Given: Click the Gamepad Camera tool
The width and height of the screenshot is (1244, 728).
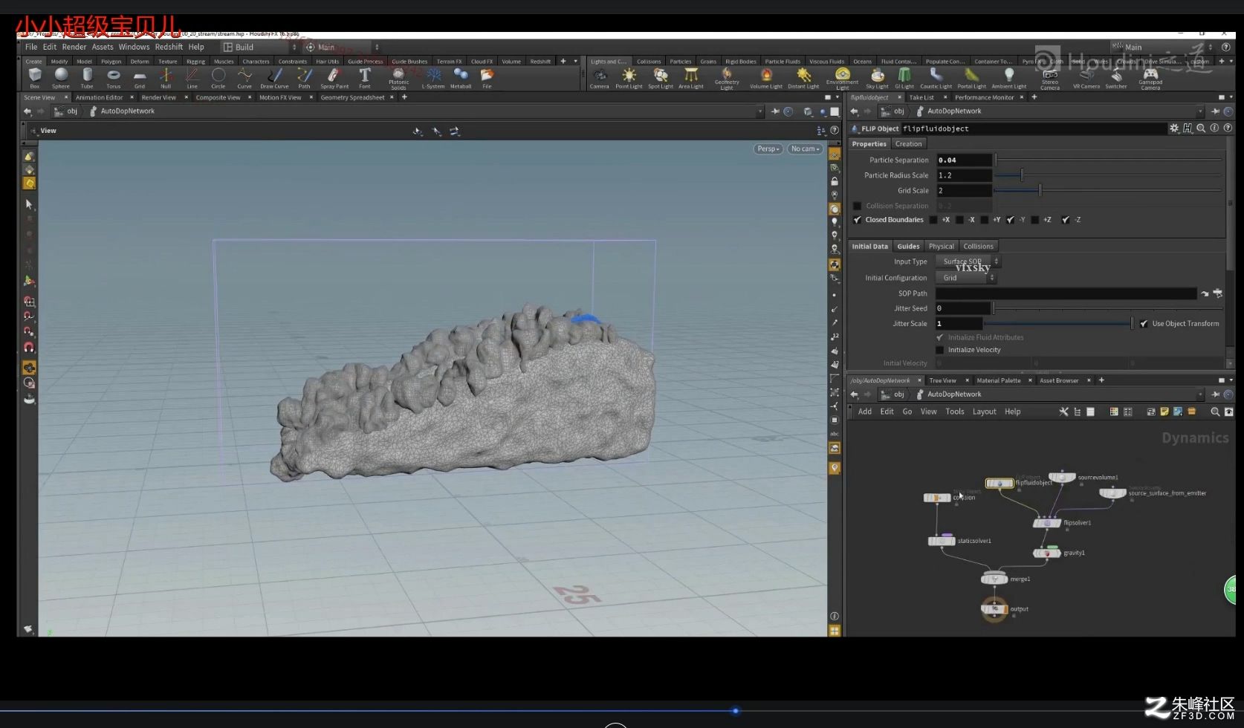Looking at the screenshot, I should [x=1150, y=78].
